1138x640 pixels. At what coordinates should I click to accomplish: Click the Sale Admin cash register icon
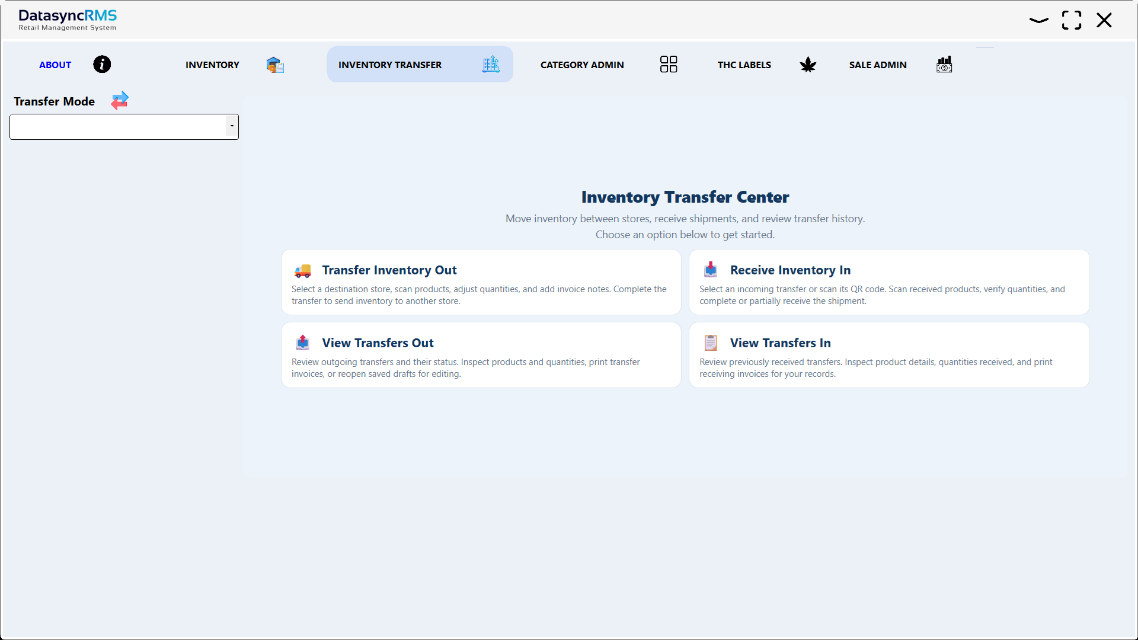click(x=944, y=65)
